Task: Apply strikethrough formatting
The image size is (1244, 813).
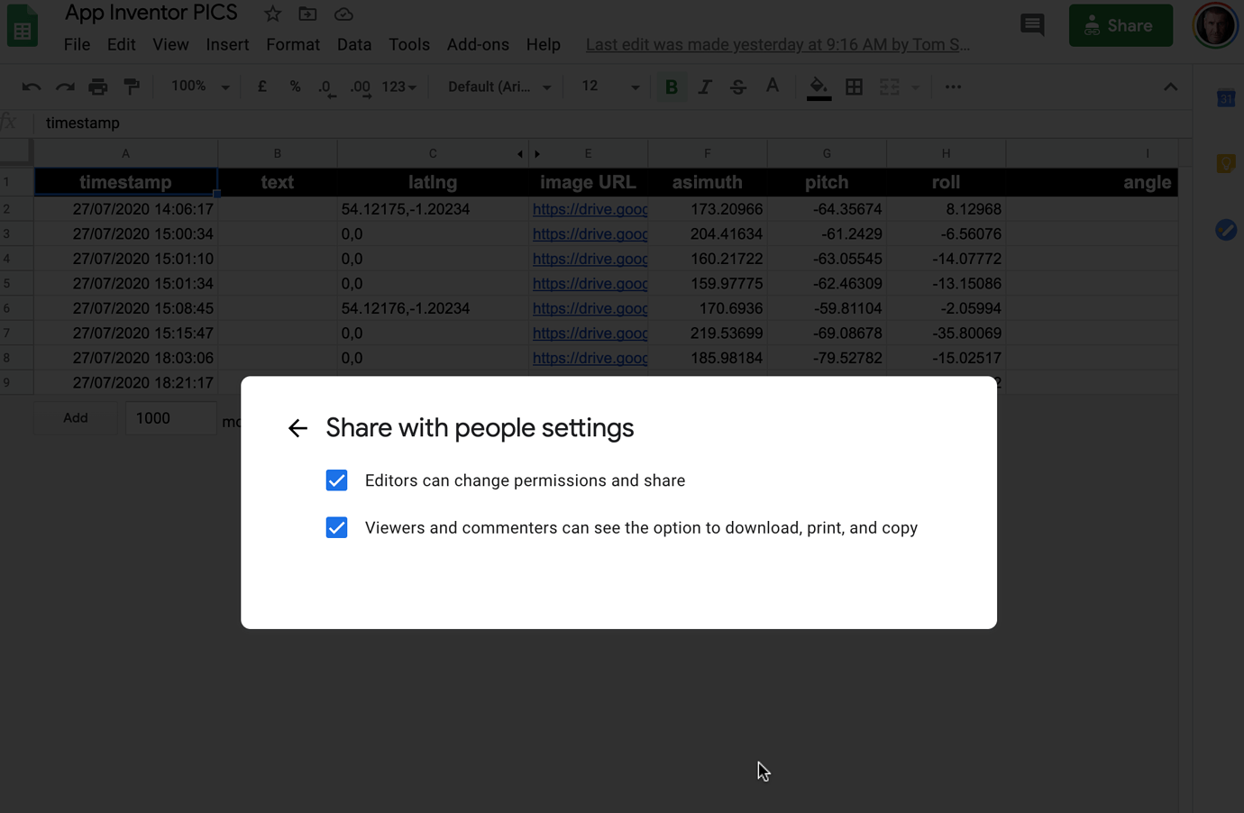Action: (738, 86)
